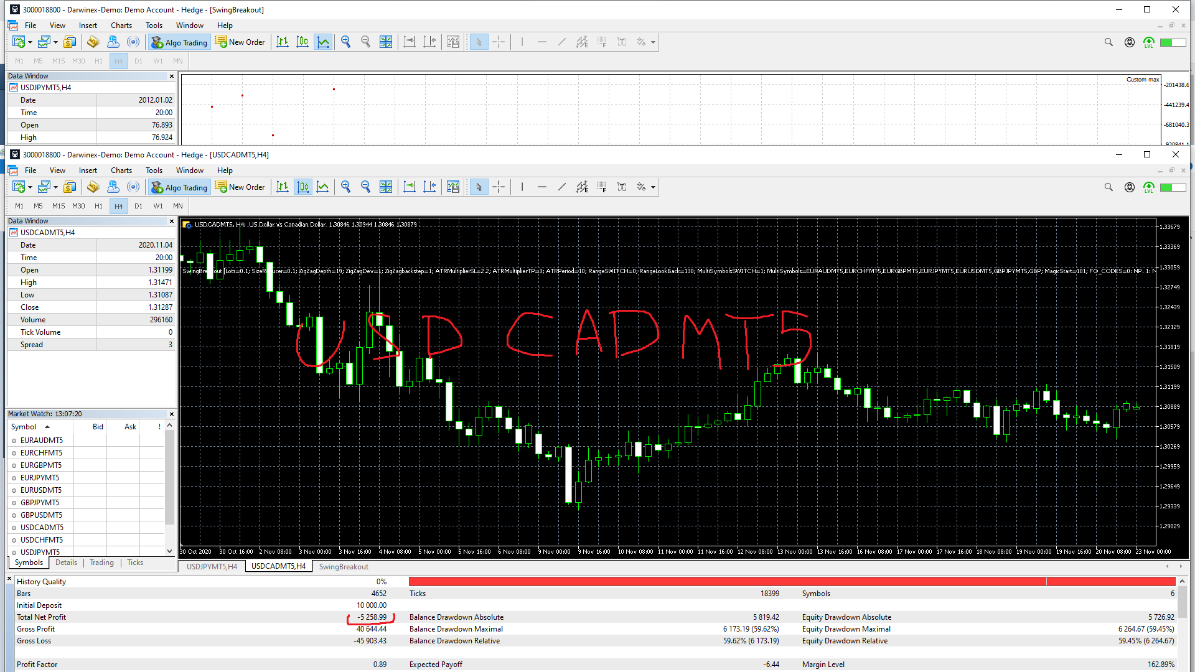Select EURGBPMT5 row in Market Watch
The width and height of the screenshot is (1195, 672).
tap(86, 465)
